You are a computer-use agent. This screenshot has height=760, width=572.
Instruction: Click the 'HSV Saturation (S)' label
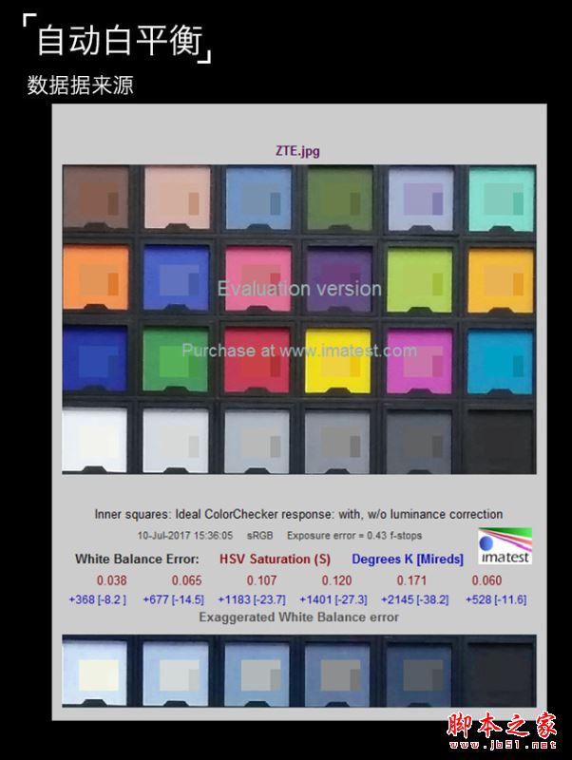tap(275, 559)
